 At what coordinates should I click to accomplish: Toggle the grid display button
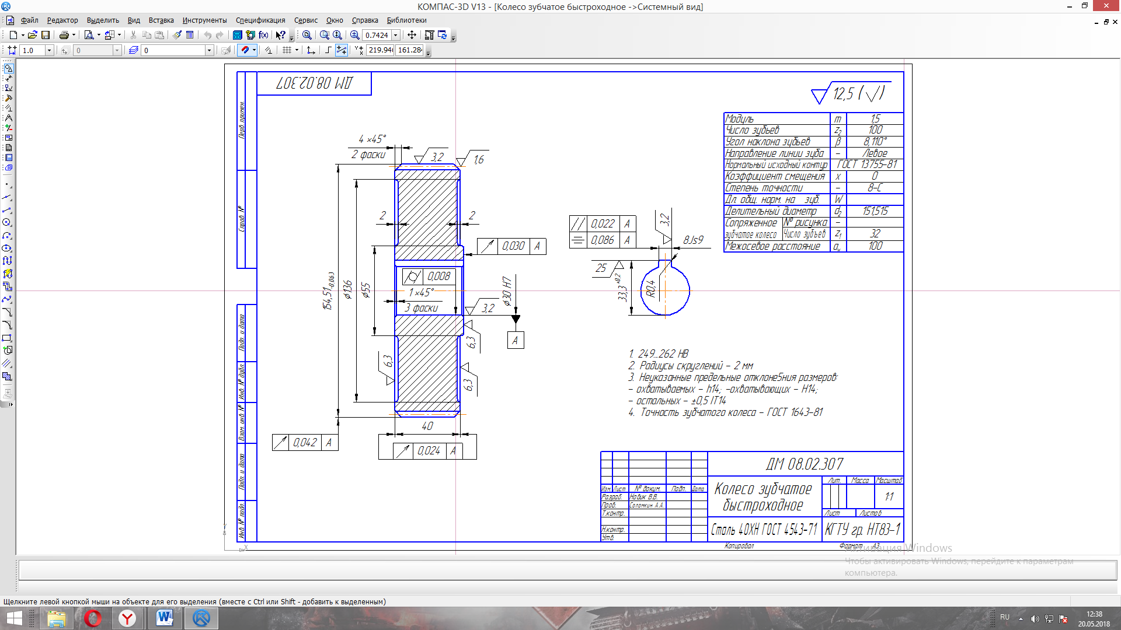287,50
